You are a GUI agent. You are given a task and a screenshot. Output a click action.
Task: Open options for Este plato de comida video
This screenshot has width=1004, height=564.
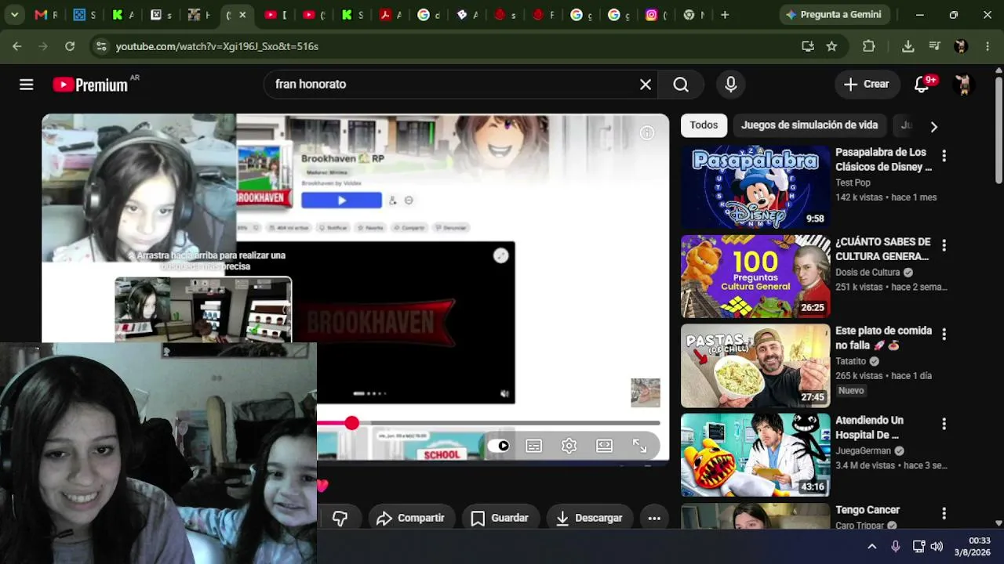[944, 334]
